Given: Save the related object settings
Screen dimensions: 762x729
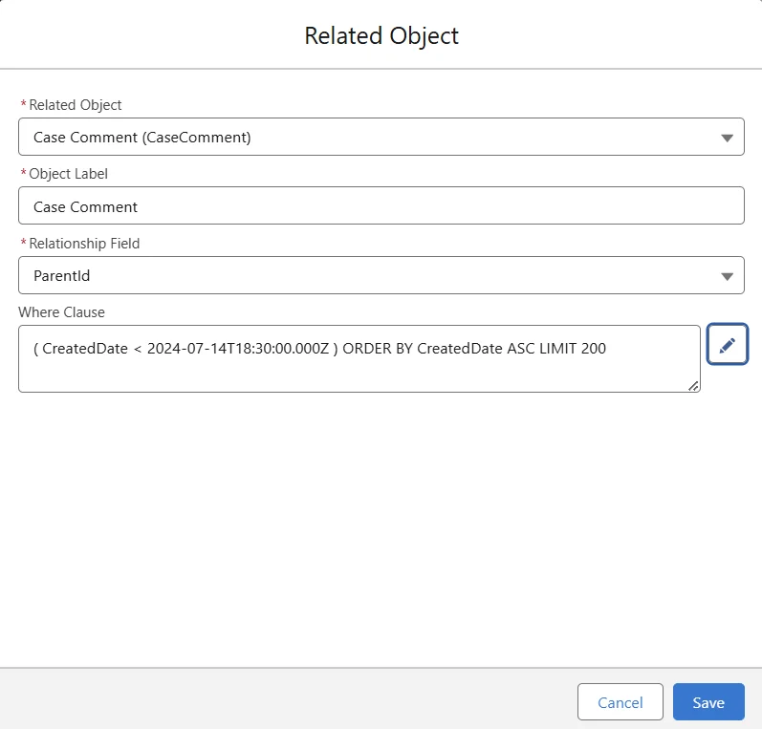Looking at the screenshot, I should [708, 702].
